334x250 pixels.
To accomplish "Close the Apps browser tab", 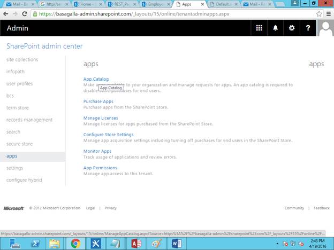I will (x=202, y=4).
